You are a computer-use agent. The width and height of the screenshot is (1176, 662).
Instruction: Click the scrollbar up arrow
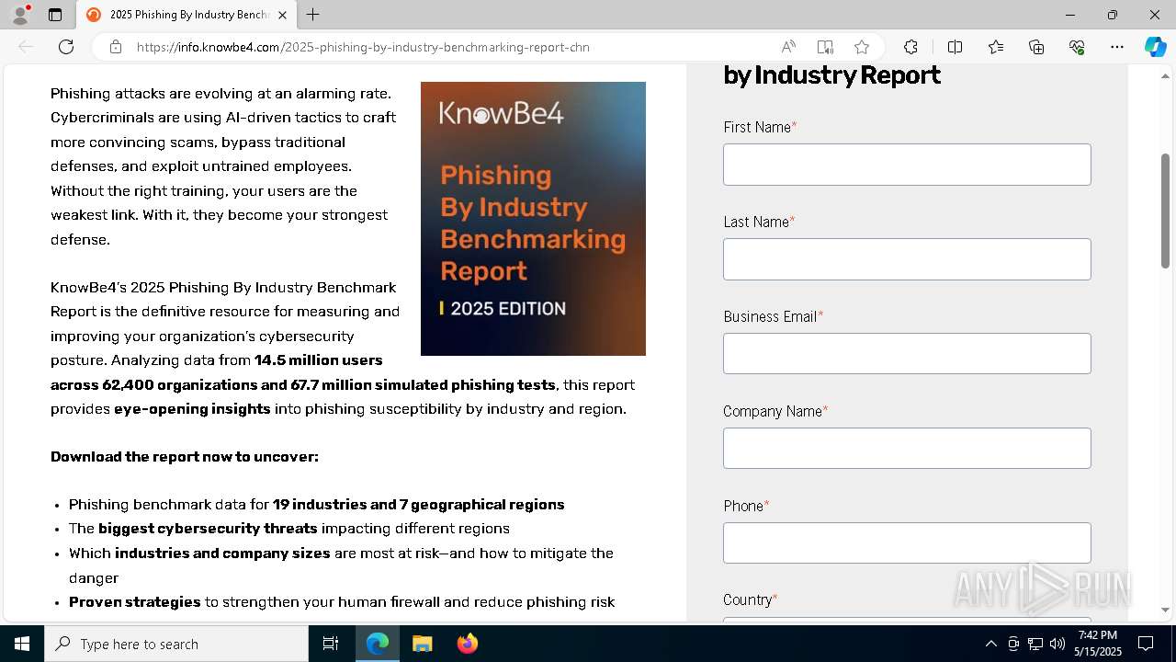click(1165, 75)
